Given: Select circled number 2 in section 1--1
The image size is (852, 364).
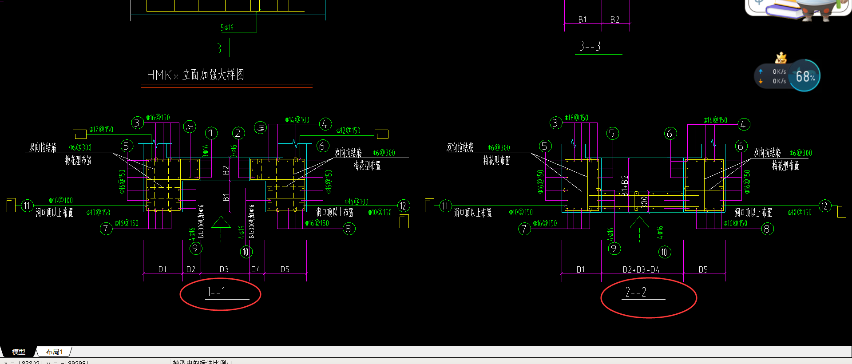Looking at the screenshot, I should pyautogui.click(x=238, y=133).
